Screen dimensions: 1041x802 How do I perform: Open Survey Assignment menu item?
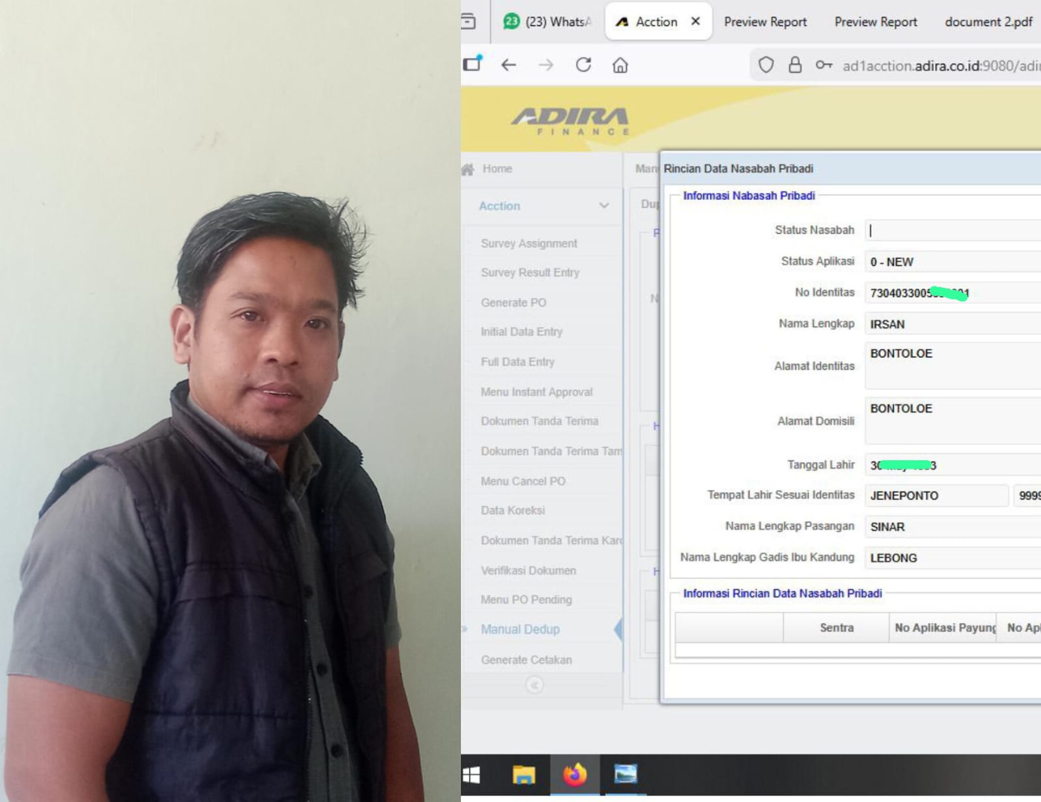tap(529, 243)
